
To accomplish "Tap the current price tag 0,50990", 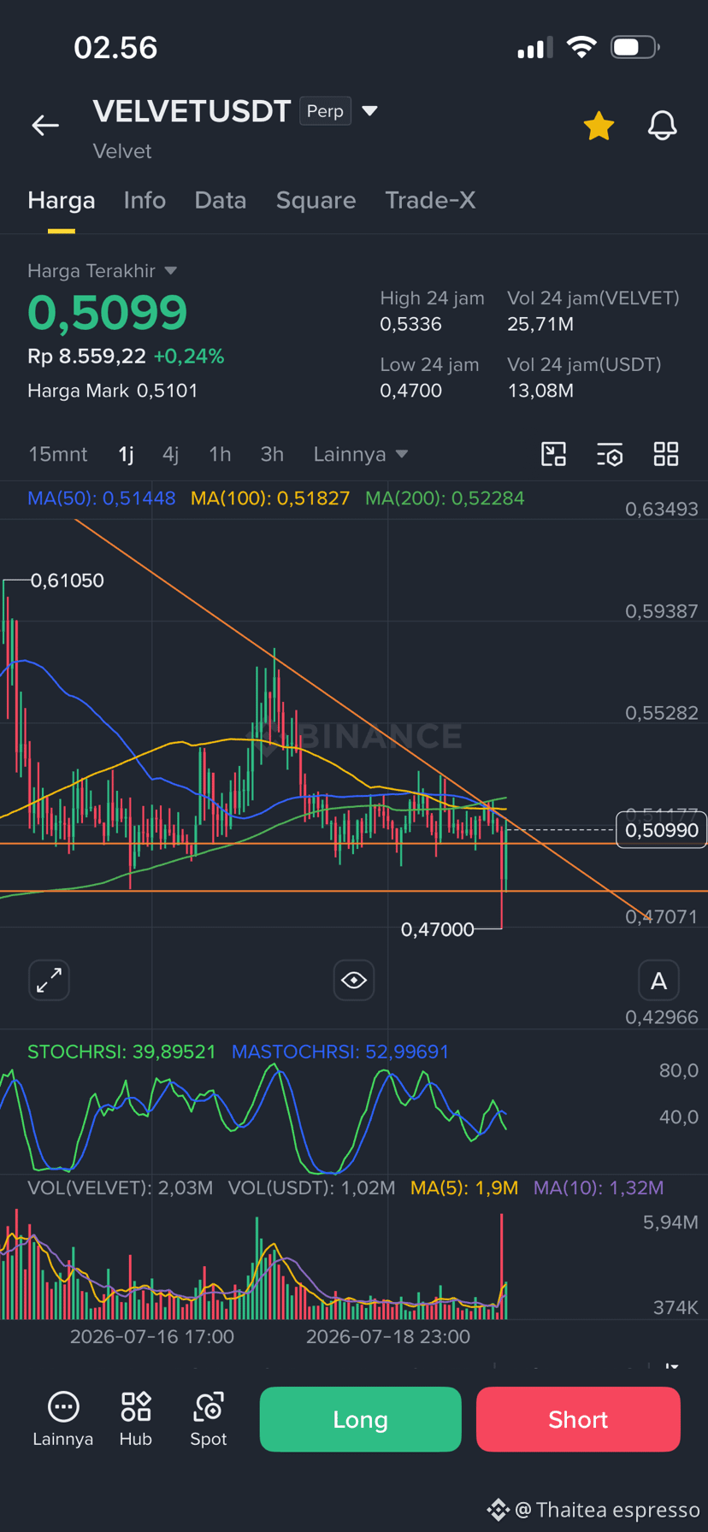I will pyautogui.click(x=661, y=830).
